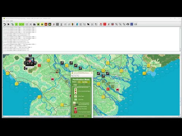The image size is (182, 136).
Task: Click the black flag toolbar icon
Action: 88,24
